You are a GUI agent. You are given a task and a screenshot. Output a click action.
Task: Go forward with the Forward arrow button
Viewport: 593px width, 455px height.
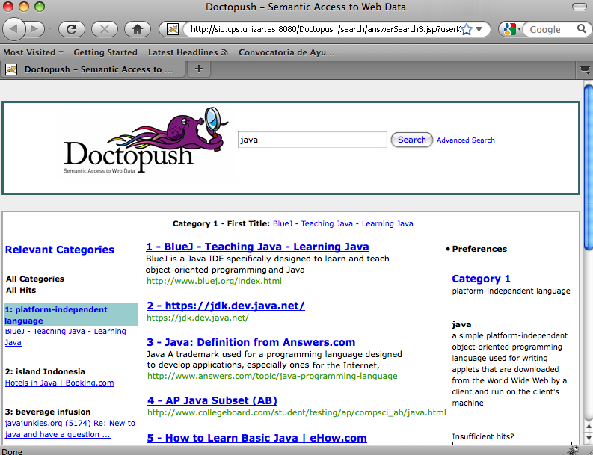[35, 29]
